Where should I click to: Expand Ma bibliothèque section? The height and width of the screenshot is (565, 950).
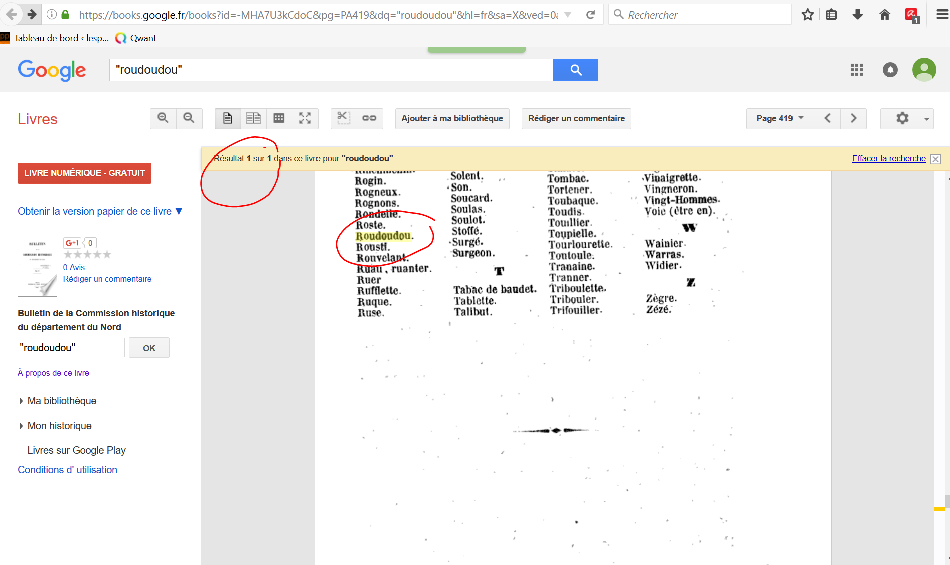click(62, 401)
